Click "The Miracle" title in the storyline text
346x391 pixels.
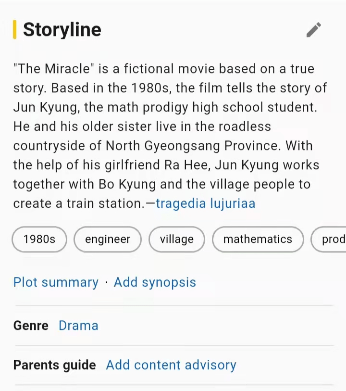54,69
